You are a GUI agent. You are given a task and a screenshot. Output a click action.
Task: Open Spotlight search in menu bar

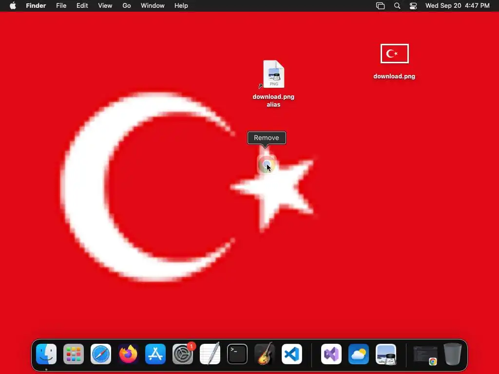tap(397, 6)
